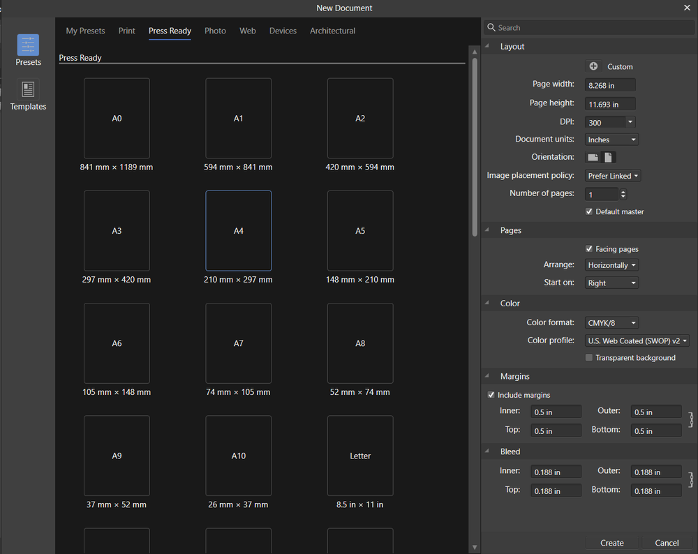Switch to My Presets tab
Viewport: 698px width, 554px height.
85,31
